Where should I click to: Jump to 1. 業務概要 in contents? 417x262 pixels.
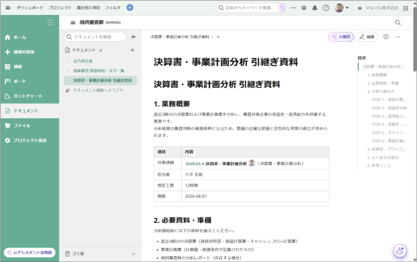pyautogui.click(x=377, y=75)
